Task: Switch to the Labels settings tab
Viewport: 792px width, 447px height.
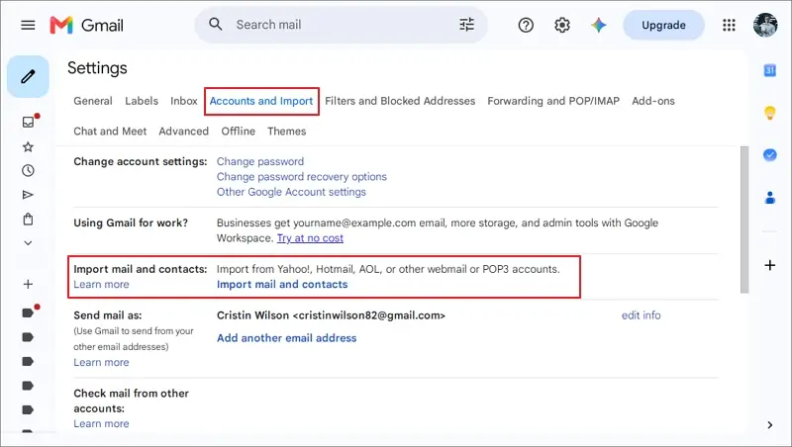Action: coord(142,101)
